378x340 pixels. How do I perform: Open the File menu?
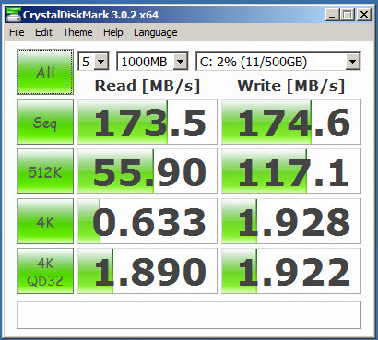coord(17,32)
